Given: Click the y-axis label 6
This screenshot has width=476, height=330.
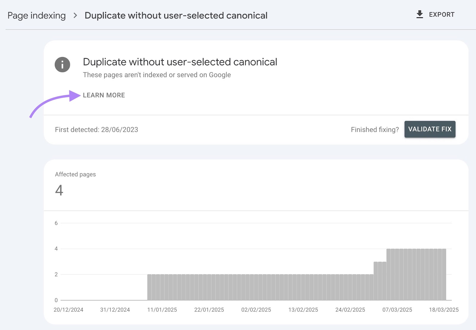Looking at the screenshot, I should pyautogui.click(x=56, y=223).
